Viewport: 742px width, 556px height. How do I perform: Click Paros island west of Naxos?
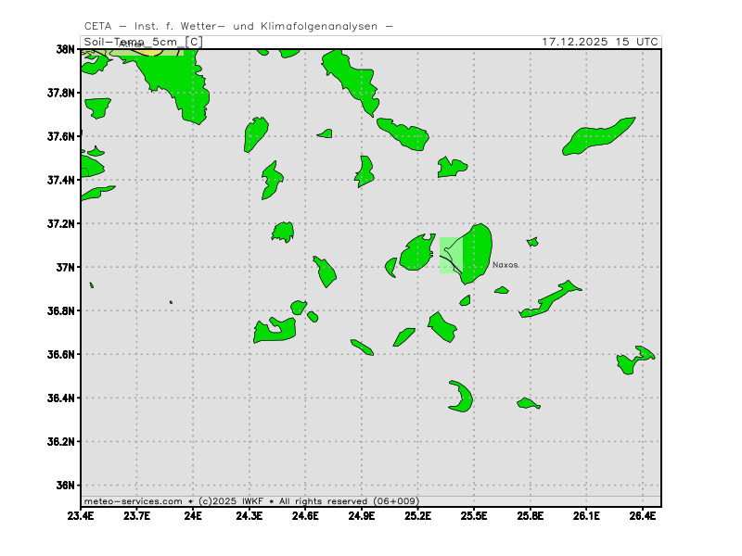[416, 253]
